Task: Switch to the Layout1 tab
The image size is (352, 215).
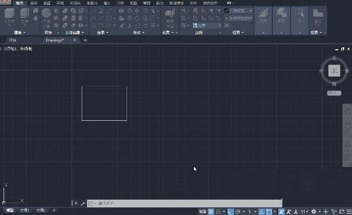Action: tap(25, 210)
